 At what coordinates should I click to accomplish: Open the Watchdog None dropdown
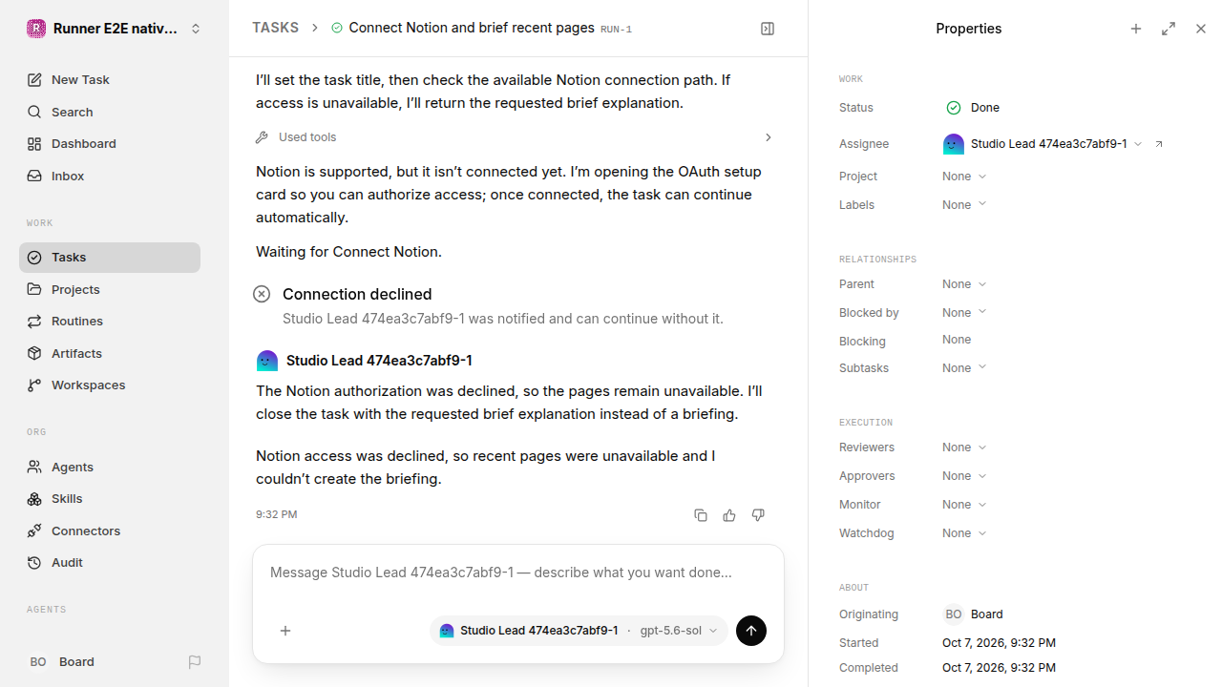(964, 533)
